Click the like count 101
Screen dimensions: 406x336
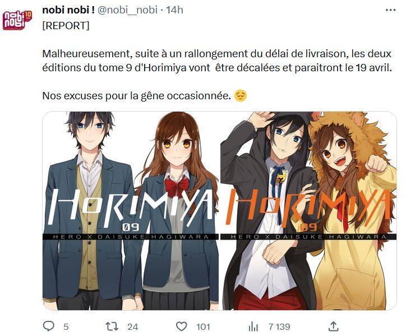tap(203, 327)
